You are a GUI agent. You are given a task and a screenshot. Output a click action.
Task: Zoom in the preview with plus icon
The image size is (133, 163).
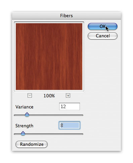click(68, 96)
